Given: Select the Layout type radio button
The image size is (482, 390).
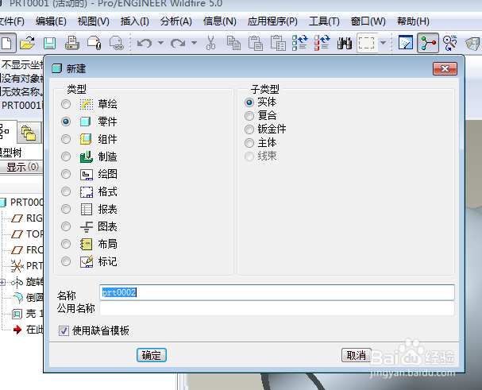Looking at the screenshot, I should 66,244.
